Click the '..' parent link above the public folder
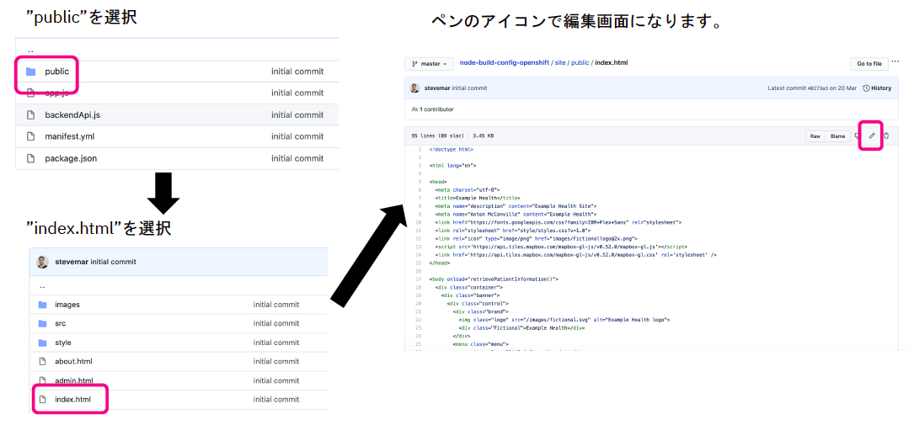 30,50
